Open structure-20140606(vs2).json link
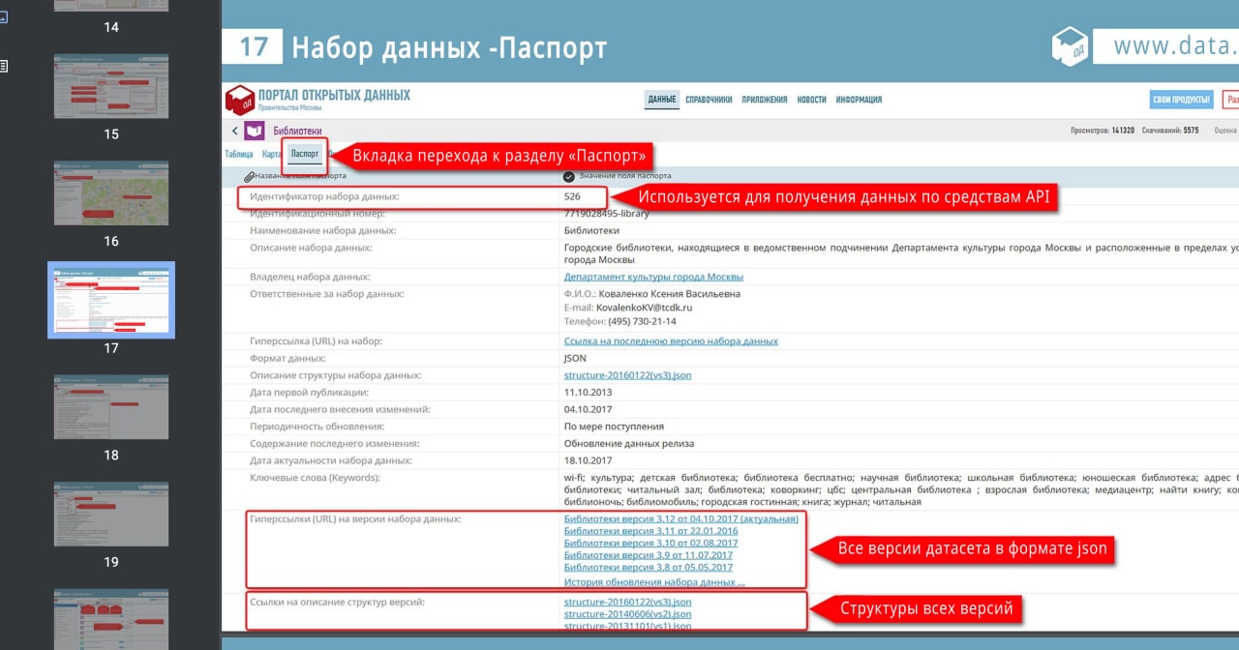Screen dimensions: 1239x650 (x=627, y=614)
